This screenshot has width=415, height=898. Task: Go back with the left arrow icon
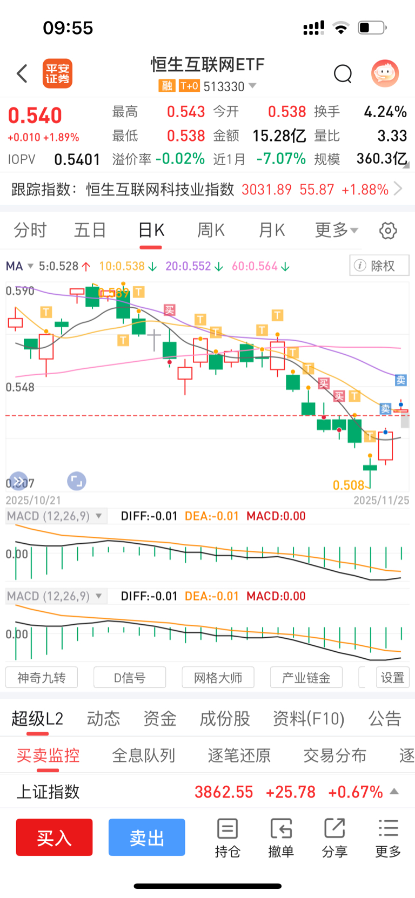click(22, 73)
